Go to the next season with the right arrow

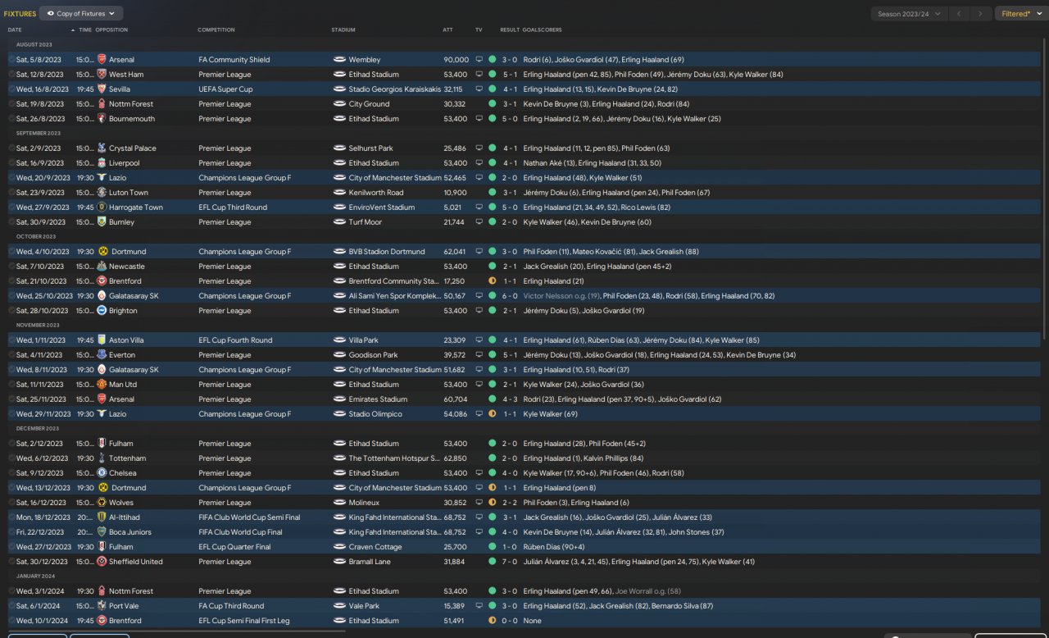pyautogui.click(x=980, y=14)
